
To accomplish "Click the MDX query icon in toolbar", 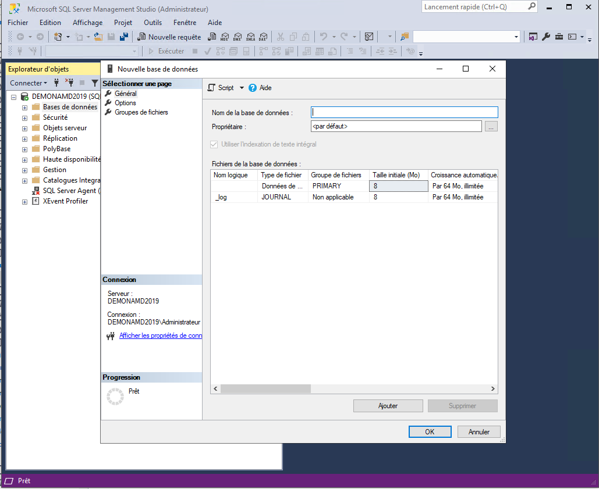I will [225, 37].
